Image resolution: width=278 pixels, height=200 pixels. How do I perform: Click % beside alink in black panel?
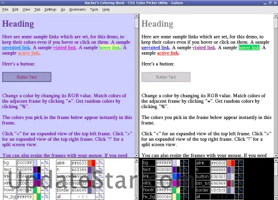coord(241,163)
